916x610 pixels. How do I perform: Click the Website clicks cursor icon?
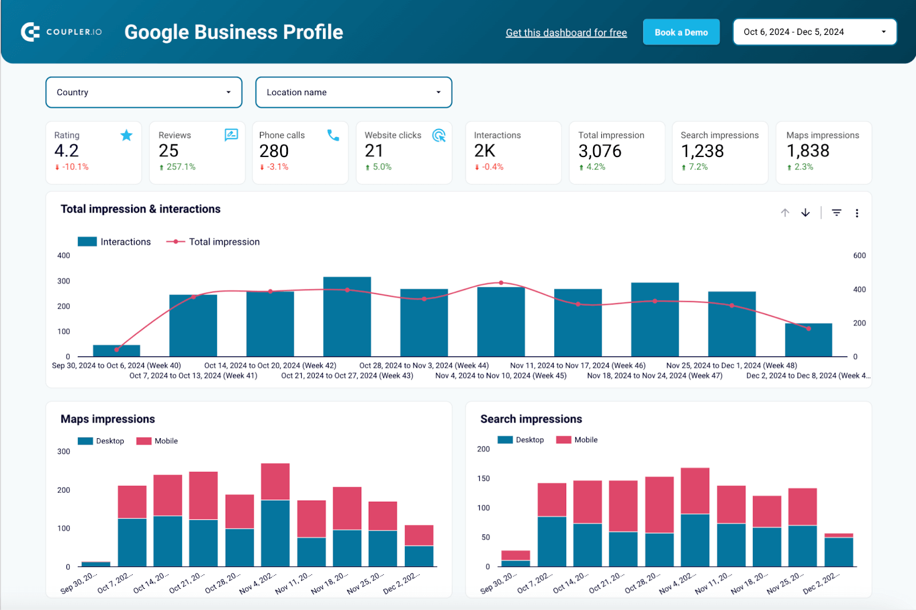coord(439,136)
